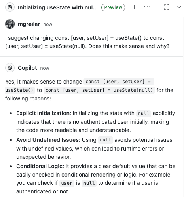Click the 'null' code tag in Avoid Undefined Issues
The image size is (184, 197).
(x=105, y=140)
